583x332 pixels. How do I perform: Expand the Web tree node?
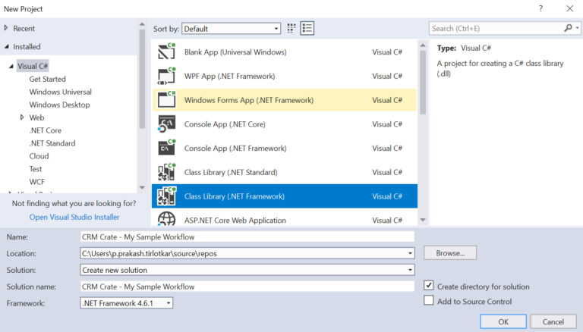[x=22, y=117]
